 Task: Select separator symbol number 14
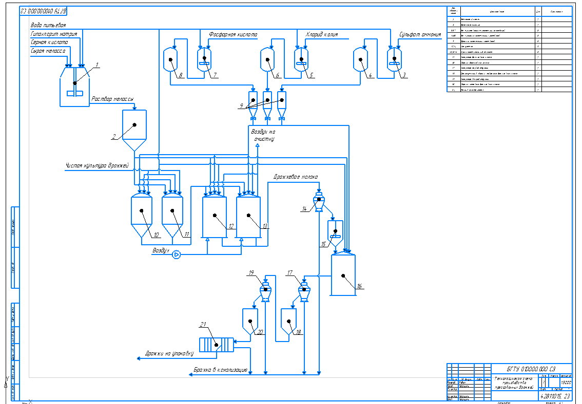pyautogui.click(x=319, y=202)
